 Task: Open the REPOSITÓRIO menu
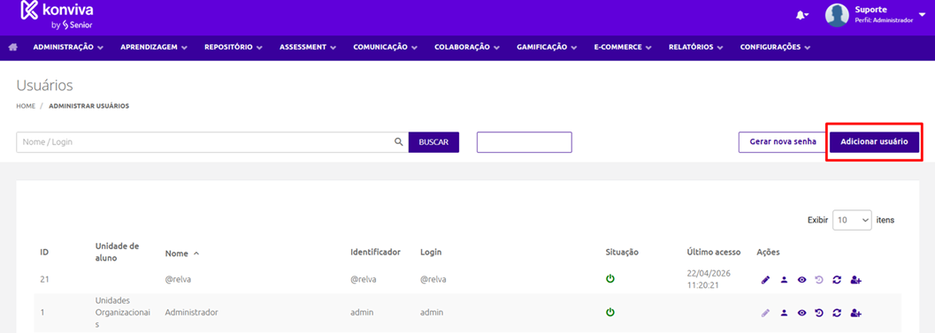click(234, 47)
